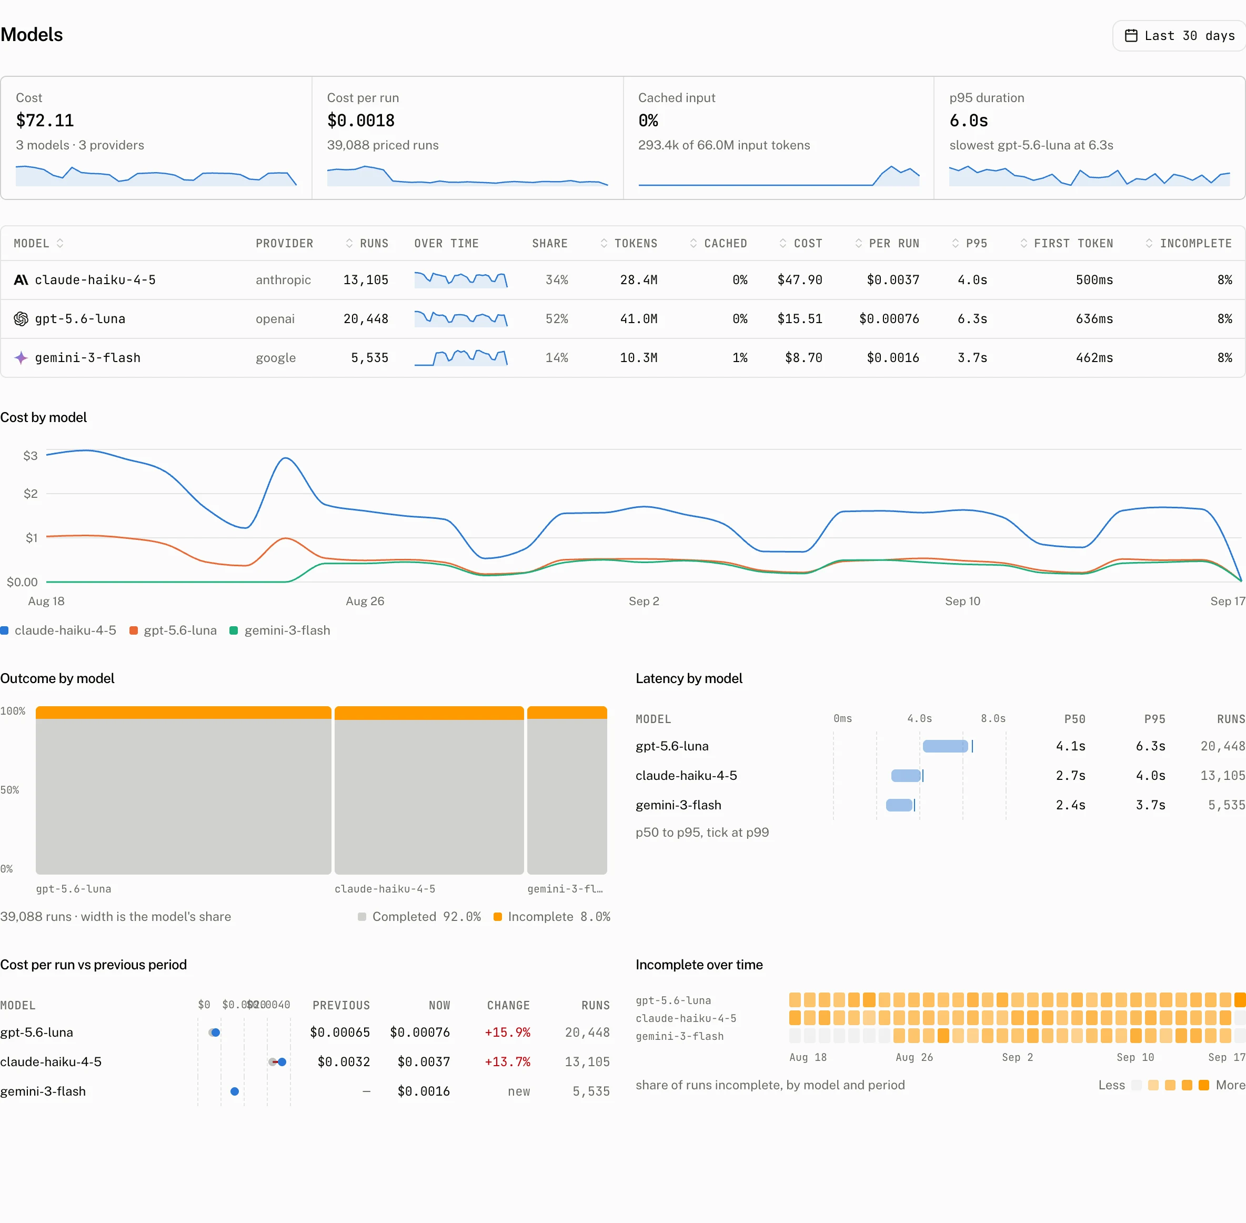Click claude-haiku-4-5 latency range bar

point(906,775)
